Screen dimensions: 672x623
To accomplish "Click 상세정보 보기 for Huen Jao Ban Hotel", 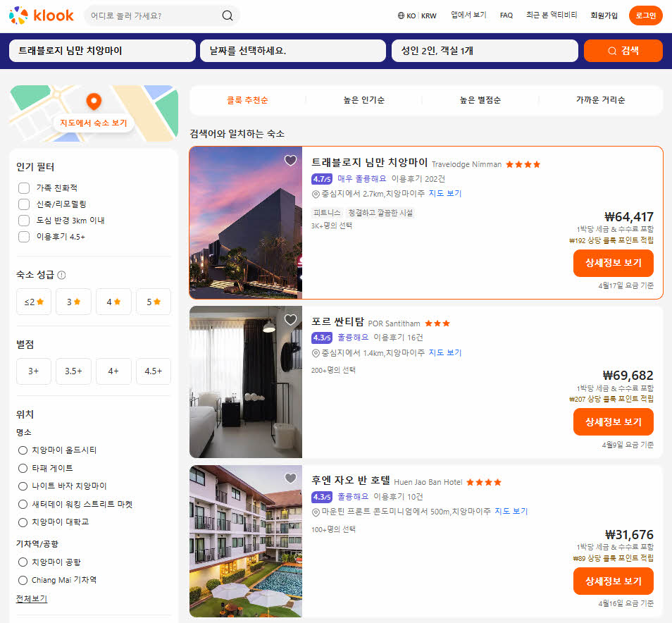I will coord(614,581).
